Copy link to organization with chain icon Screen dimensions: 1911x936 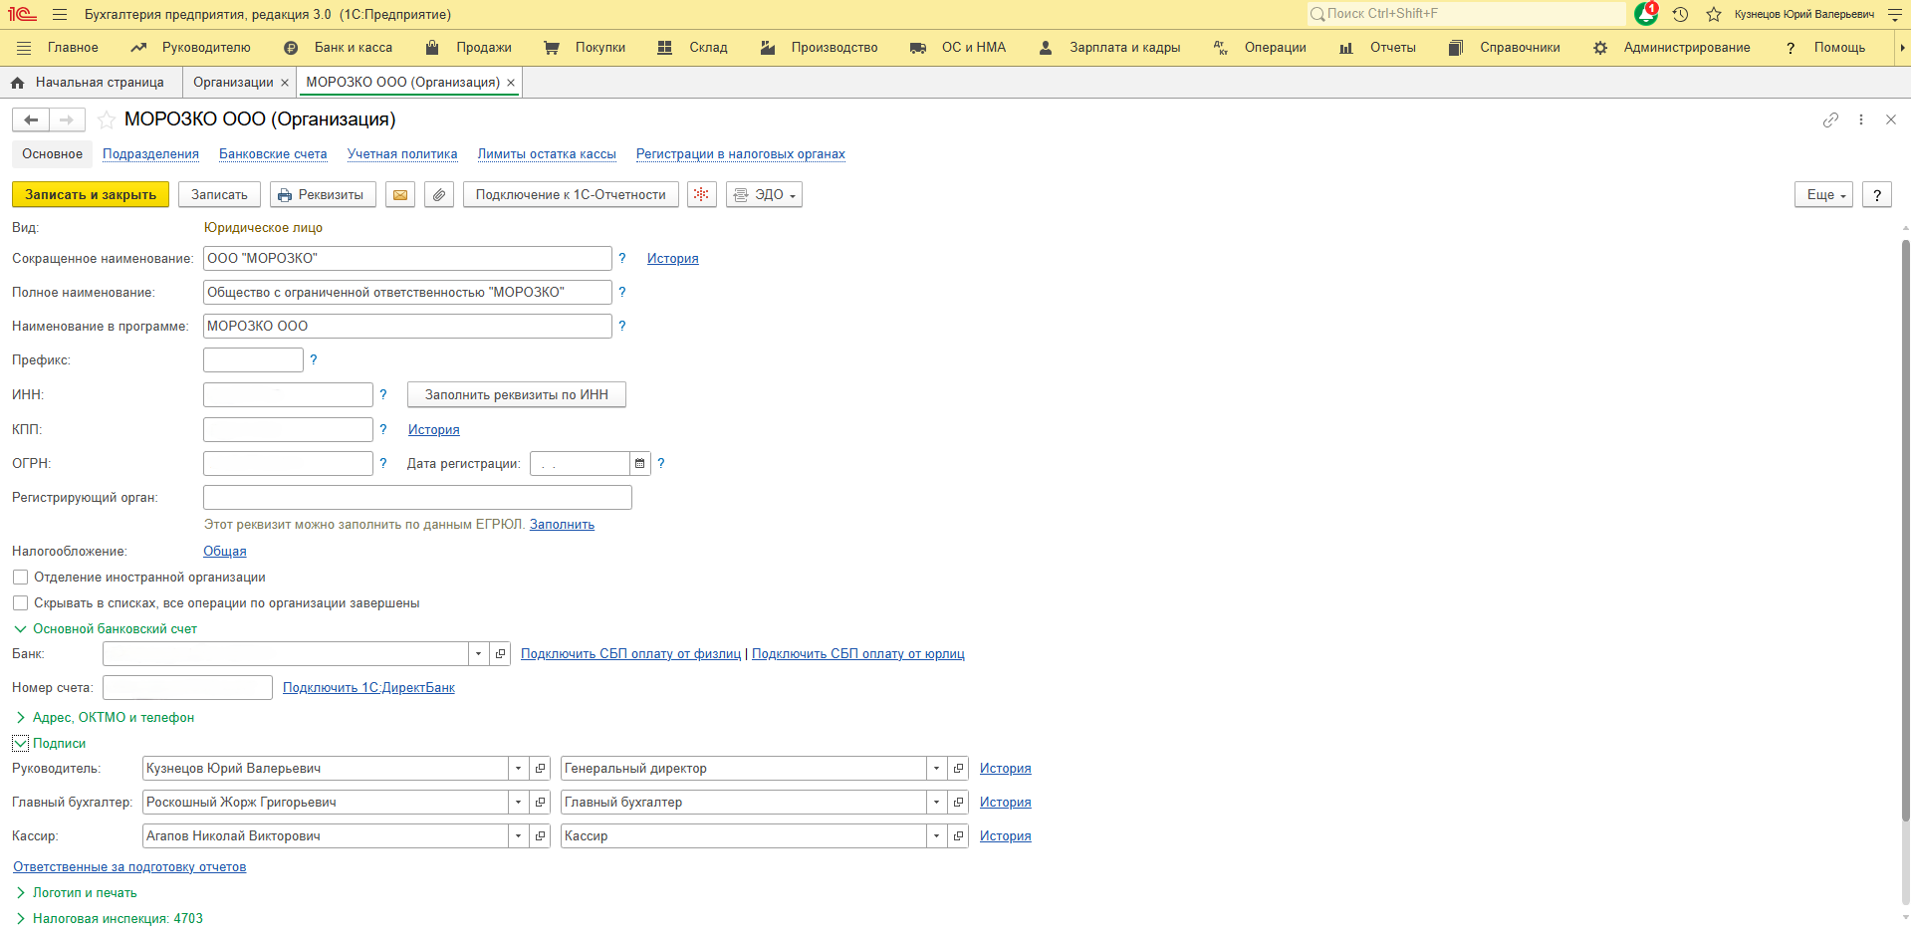pyautogui.click(x=1830, y=119)
